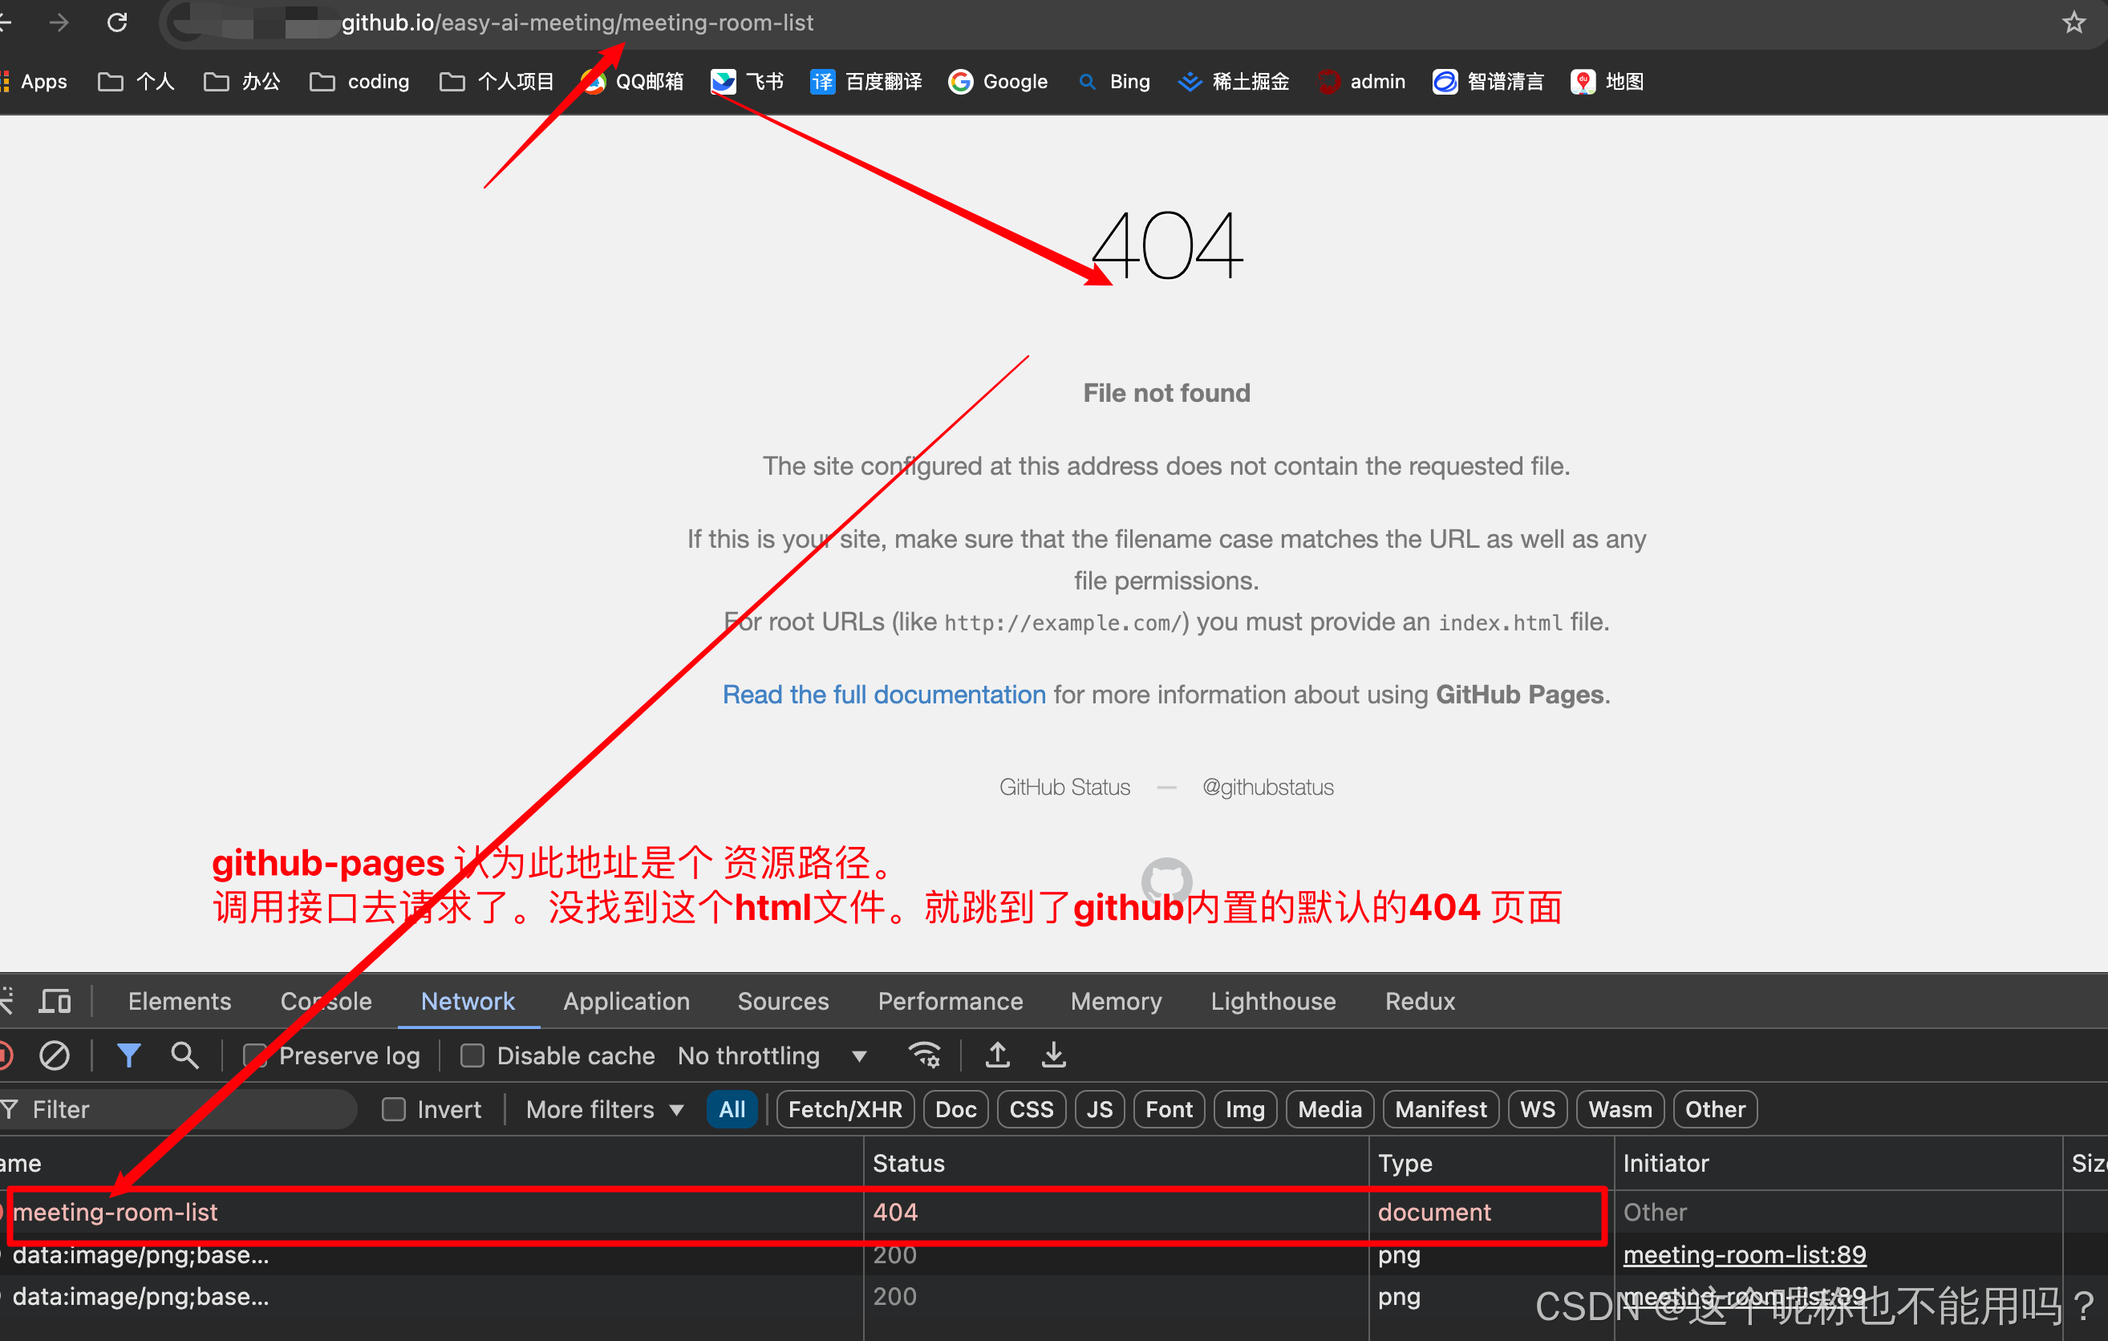Screen dimensions: 2108x1341
Task: Filter requests by Doc
Action: tap(955, 1109)
